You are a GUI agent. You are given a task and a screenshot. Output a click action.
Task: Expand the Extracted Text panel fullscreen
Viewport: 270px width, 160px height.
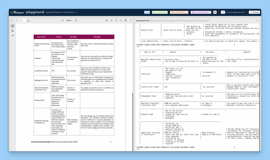point(257,21)
